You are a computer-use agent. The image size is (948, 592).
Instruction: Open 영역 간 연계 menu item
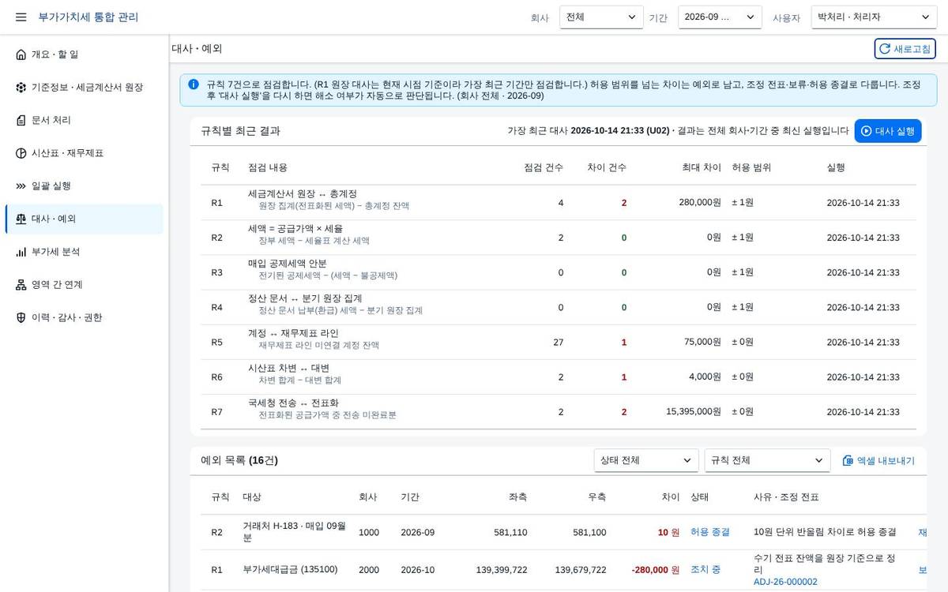coord(85,285)
